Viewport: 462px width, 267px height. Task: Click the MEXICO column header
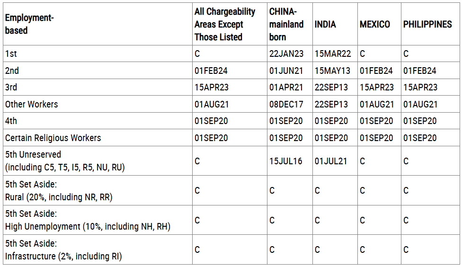[x=375, y=24]
